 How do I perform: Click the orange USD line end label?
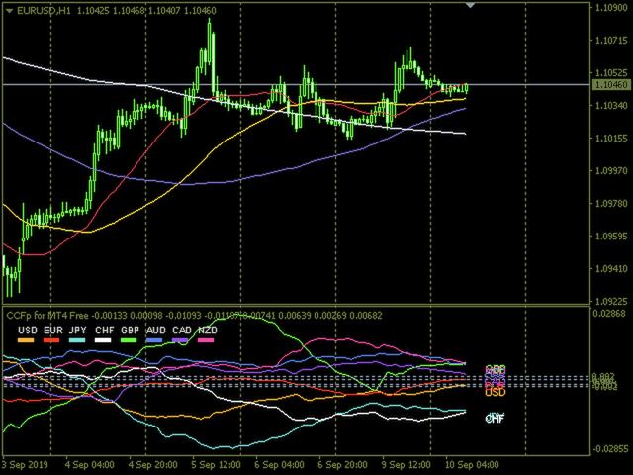495,393
